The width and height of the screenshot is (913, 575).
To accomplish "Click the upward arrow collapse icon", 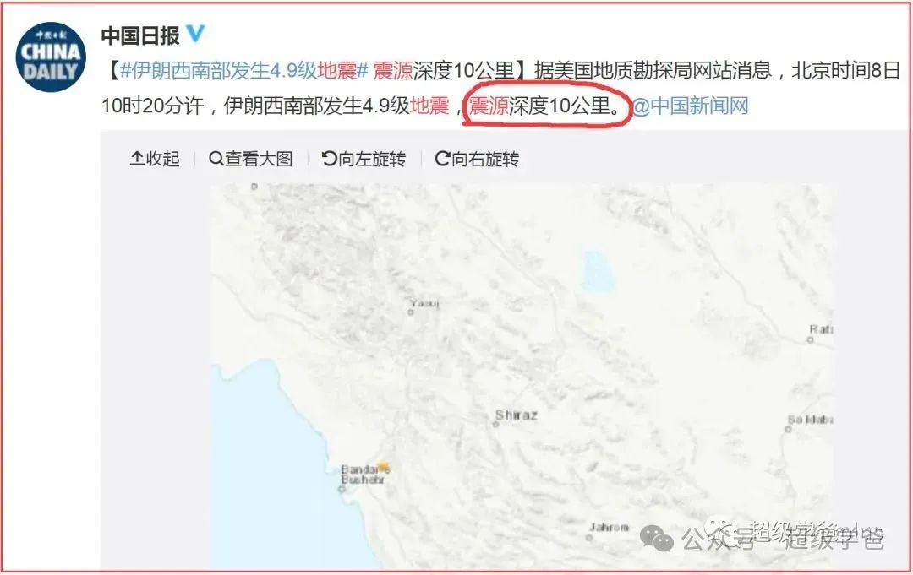I will pyautogui.click(x=137, y=158).
